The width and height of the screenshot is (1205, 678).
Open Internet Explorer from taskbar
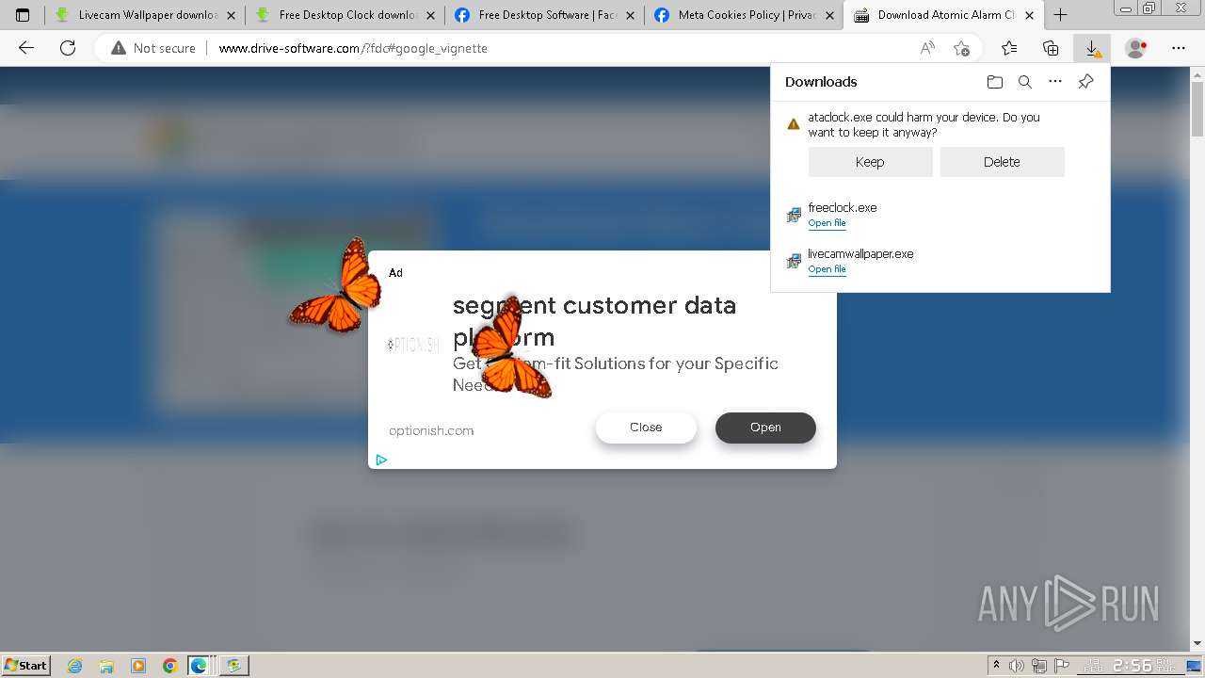(x=74, y=666)
